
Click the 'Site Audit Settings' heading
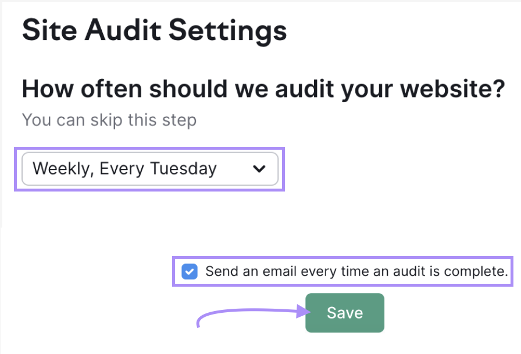[x=154, y=30]
